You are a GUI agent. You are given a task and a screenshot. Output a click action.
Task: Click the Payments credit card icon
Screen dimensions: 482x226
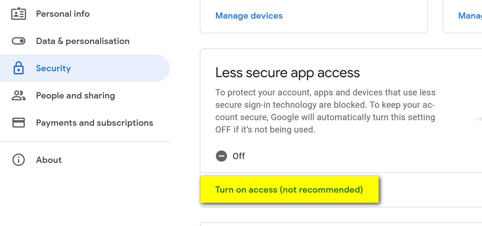19,123
